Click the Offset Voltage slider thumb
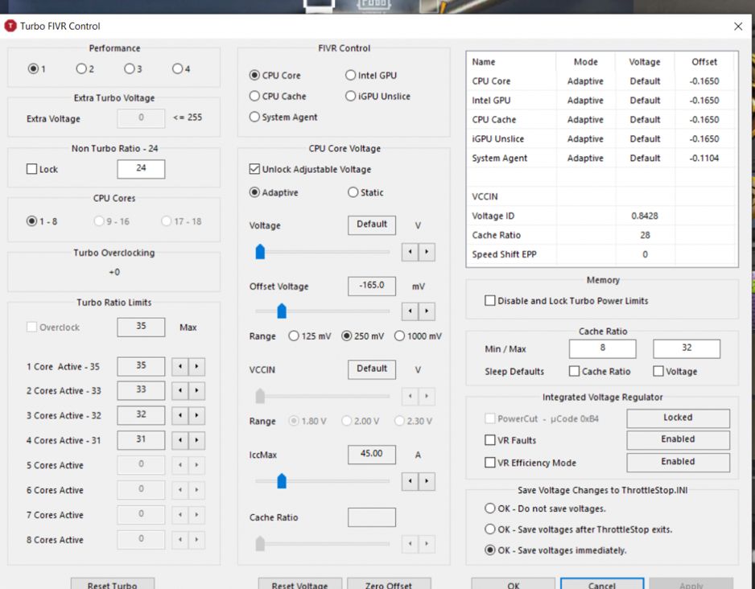755x589 pixels. (x=282, y=311)
